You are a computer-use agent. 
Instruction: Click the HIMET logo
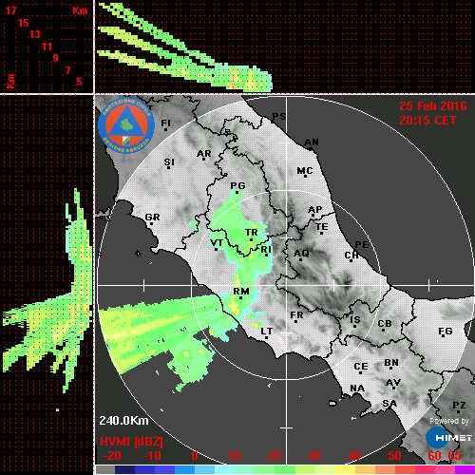(448, 438)
